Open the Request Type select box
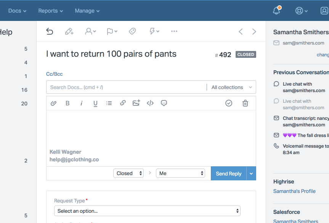This screenshot has width=329, height=223. click(x=147, y=211)
